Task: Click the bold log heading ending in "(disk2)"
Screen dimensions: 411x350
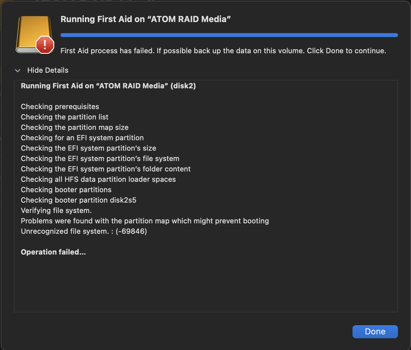Action: [108, 86]
